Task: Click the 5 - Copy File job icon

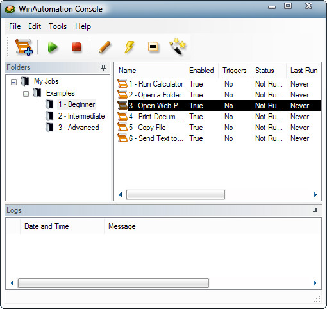Action: 122,128
